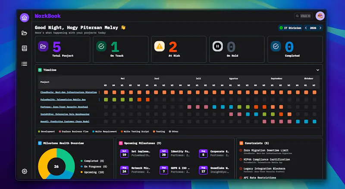345x189 pixels.
Task: Click the API Rate Restrictions constraint
Action: coord(260,178)
